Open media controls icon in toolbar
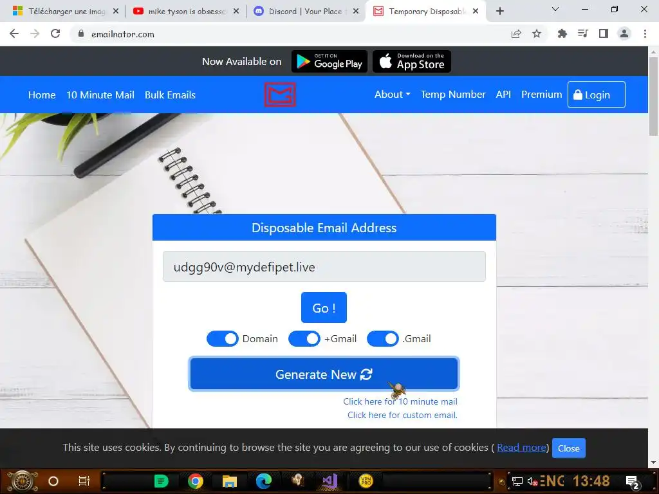659x494 pixels. pyautogui.click(x=583, y=33)
